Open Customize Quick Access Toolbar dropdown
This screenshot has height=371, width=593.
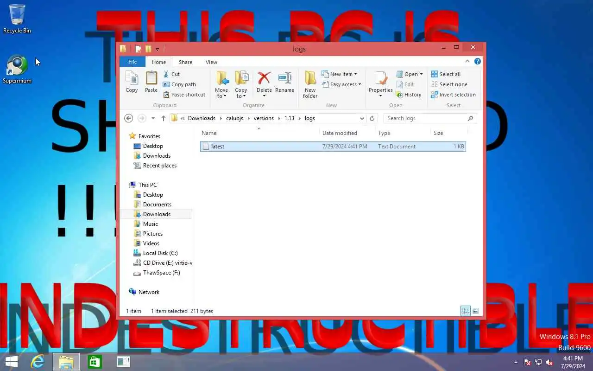pos(158,49)
